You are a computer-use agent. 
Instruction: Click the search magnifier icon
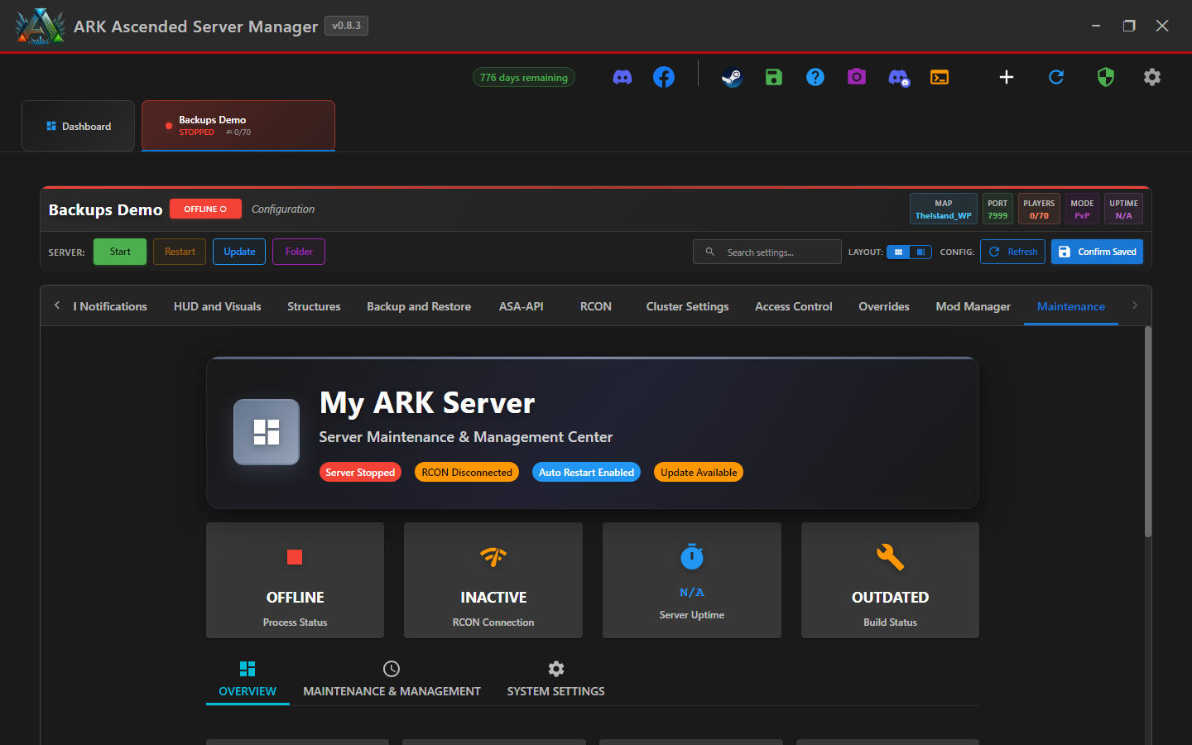point(709,252)
